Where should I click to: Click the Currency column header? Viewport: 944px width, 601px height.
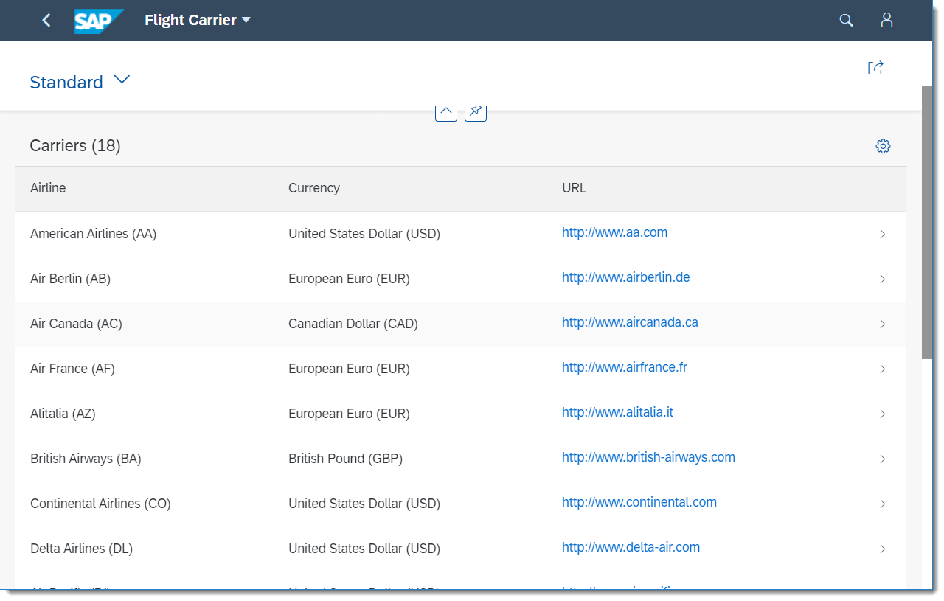pyautogui.click(x=313, y=188)
